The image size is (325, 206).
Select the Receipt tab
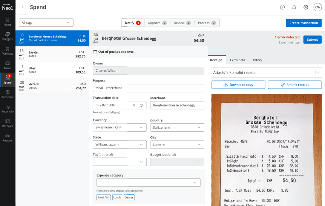pos(216,60)
